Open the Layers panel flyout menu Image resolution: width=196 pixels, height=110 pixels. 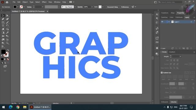[x=194, y=17]
